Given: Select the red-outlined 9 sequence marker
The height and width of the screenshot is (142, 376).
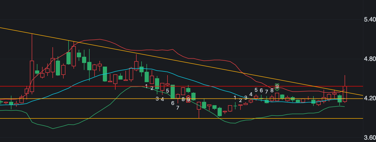Looking at the screenshot, I should 188,99.
